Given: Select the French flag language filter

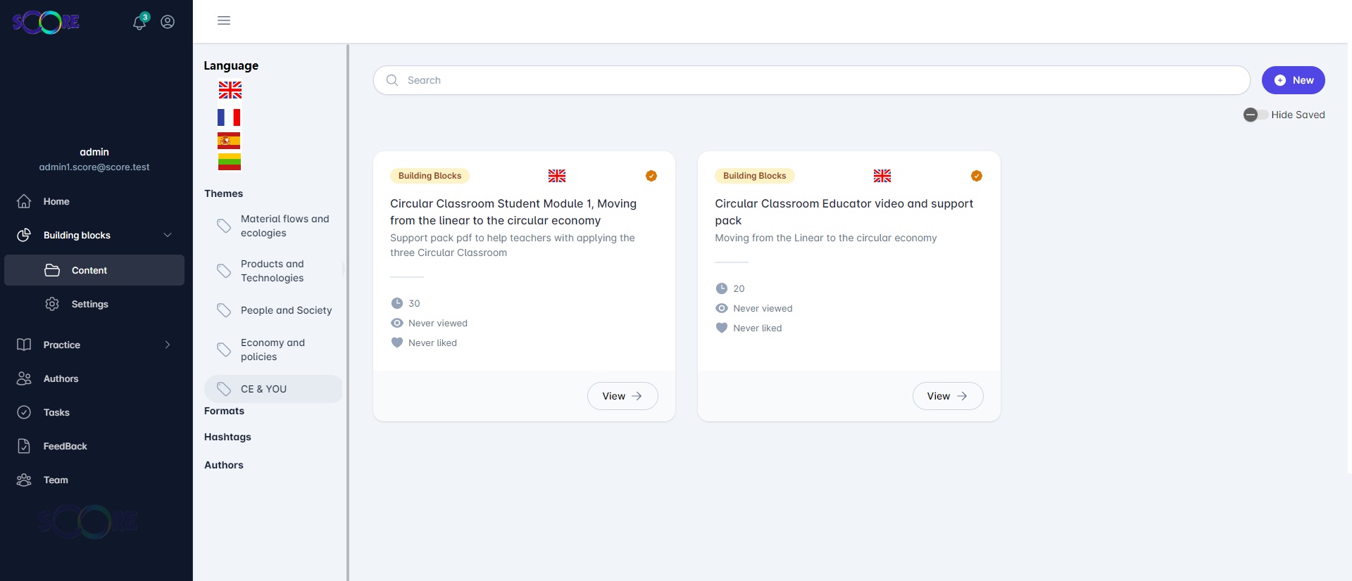Looking at the screenshot, I should (229, 117).
